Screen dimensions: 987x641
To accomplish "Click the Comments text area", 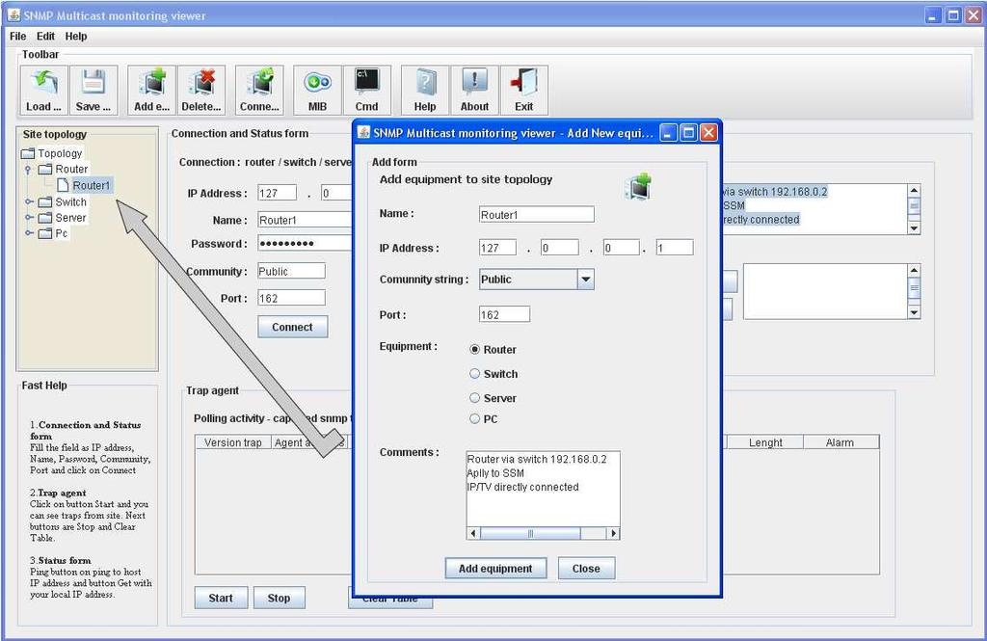I will click(x=543, y=490).
